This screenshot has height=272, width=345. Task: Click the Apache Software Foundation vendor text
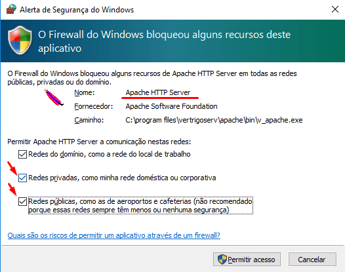tap(171, 106)
